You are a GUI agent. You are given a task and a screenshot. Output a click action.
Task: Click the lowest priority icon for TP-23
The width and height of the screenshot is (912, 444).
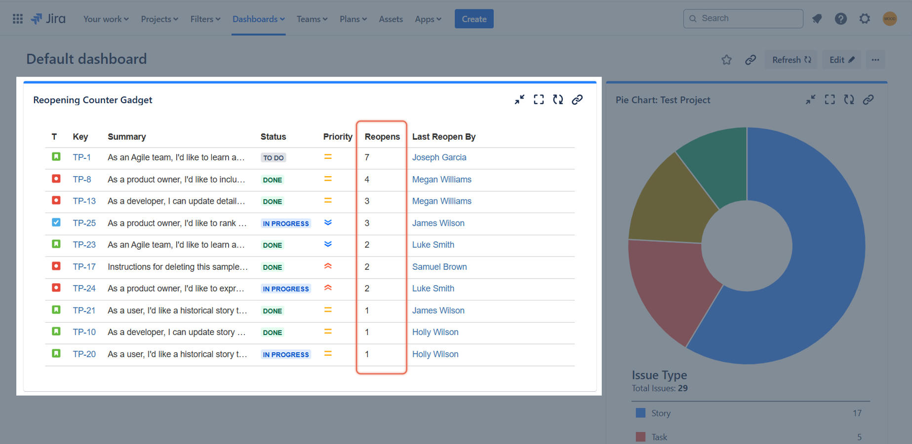pos(328,244)
